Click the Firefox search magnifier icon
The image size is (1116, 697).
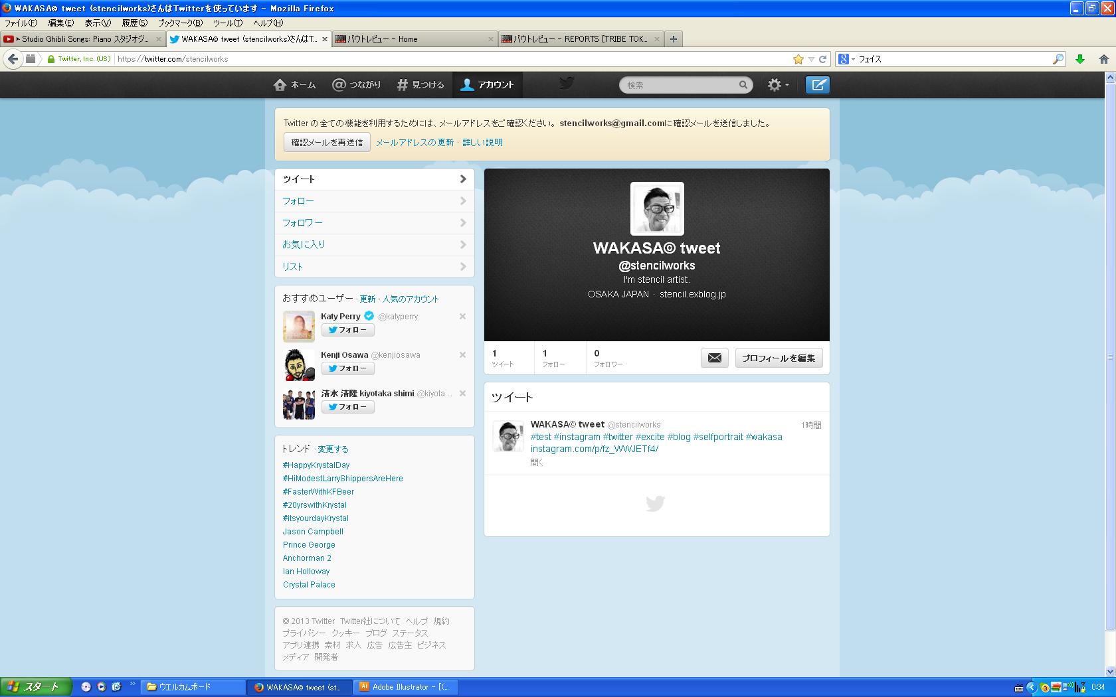pos(1058,59)
